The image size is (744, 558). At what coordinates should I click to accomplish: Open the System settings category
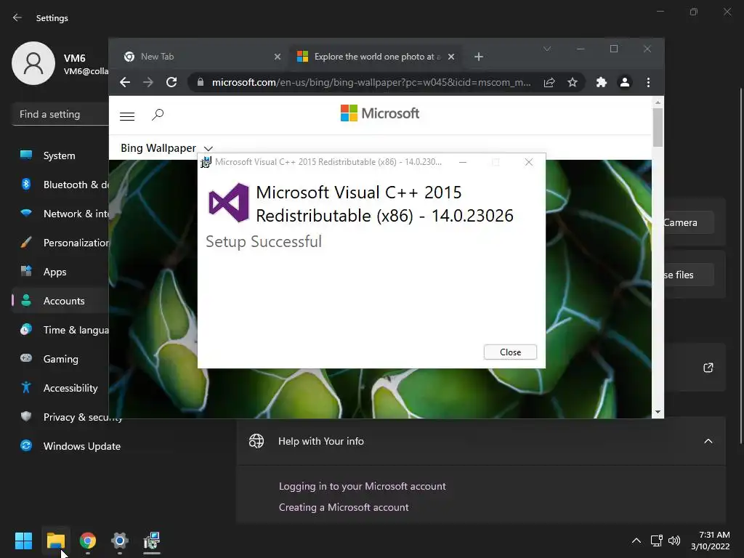(x=60, y=155)
